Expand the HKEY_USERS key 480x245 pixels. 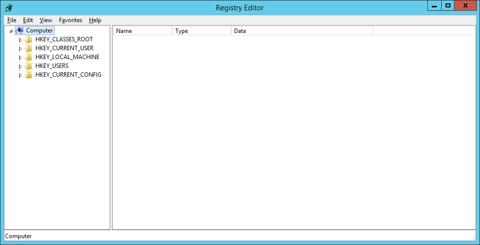tap(20, 66)
